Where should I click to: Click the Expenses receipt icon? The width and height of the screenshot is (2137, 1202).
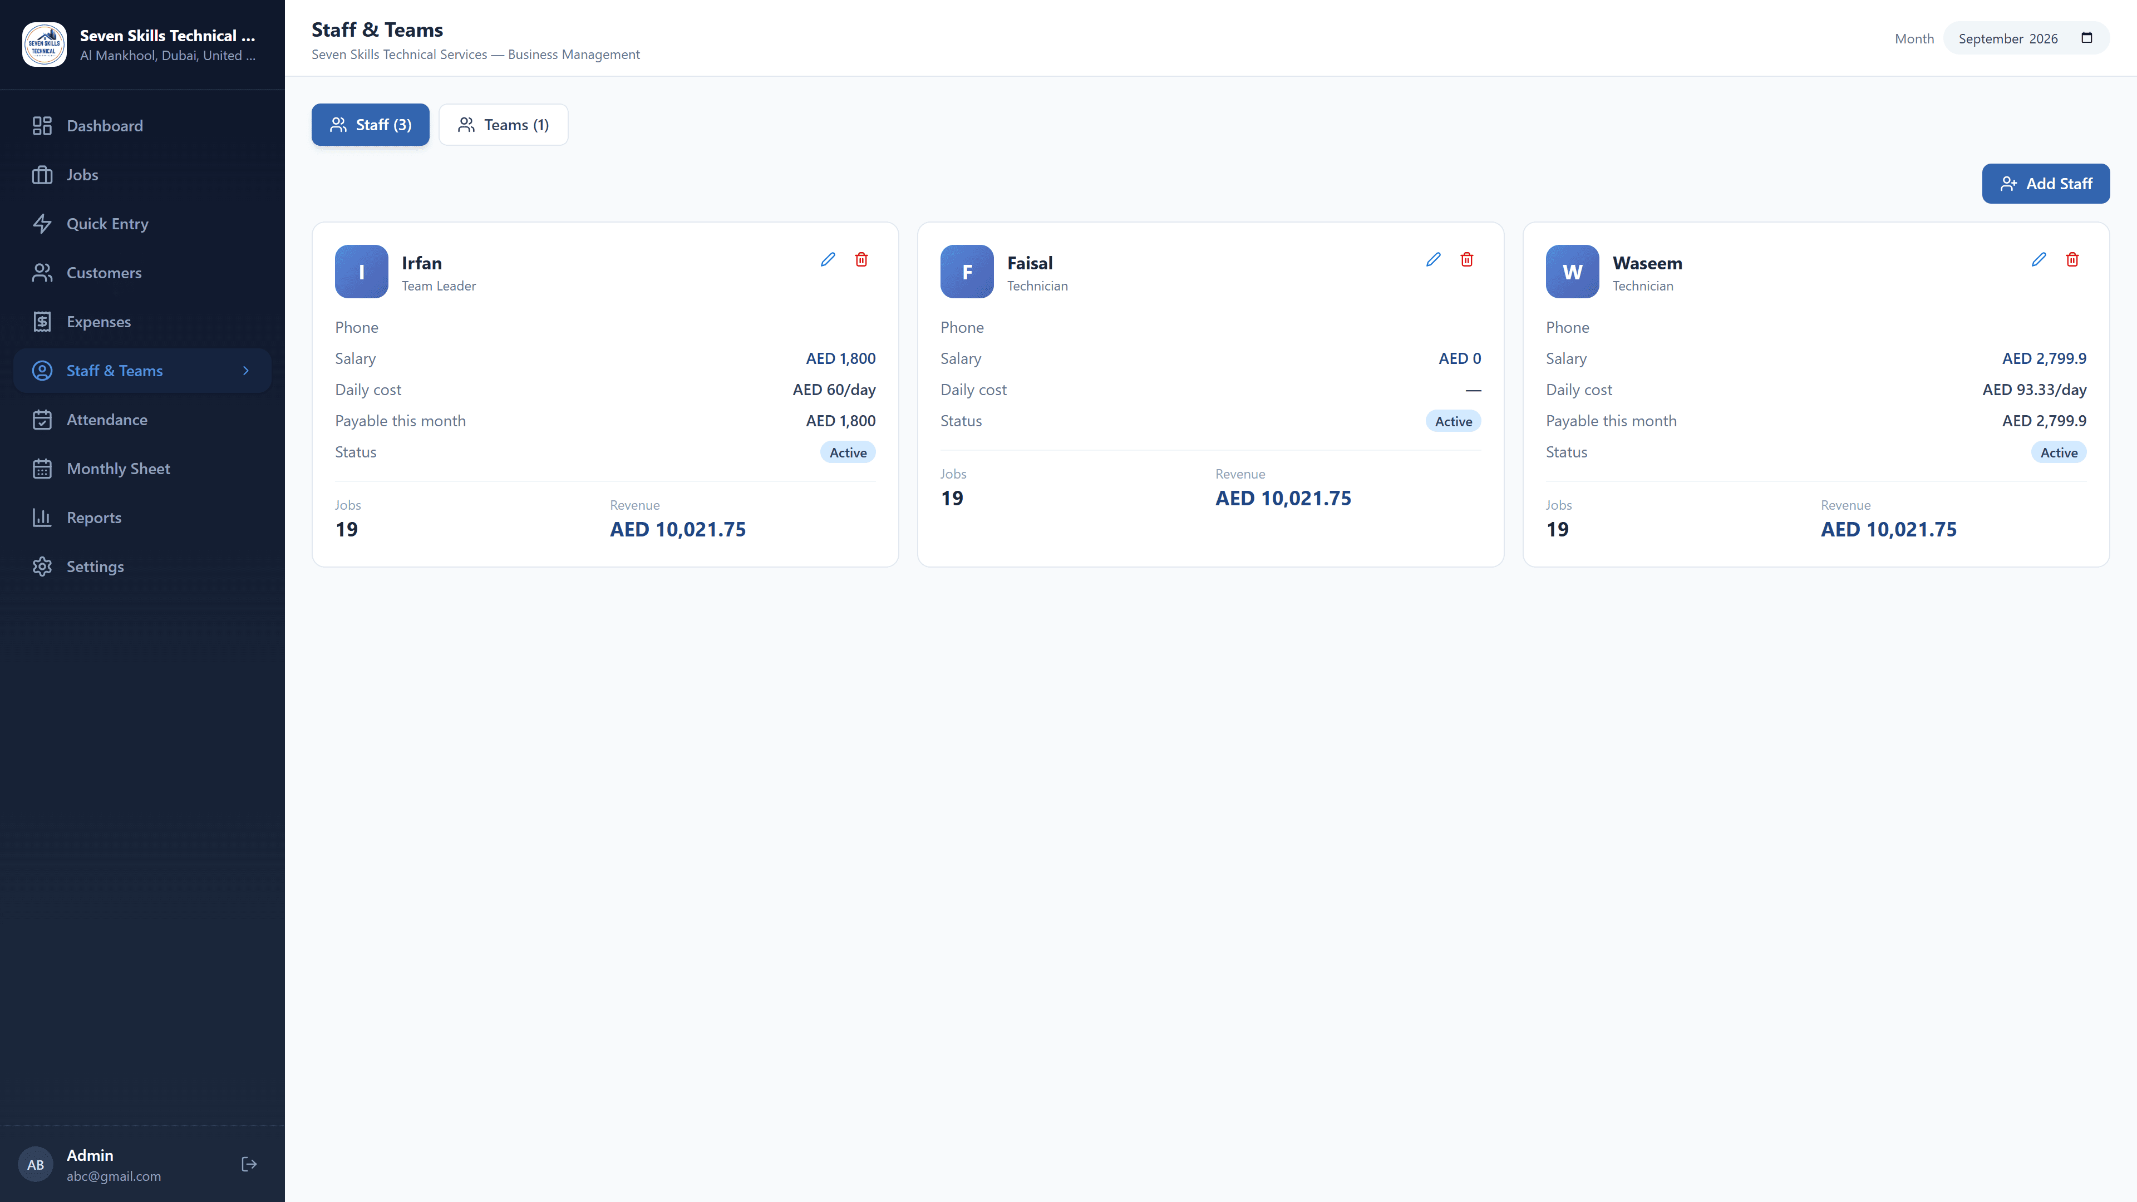[42, 322]
